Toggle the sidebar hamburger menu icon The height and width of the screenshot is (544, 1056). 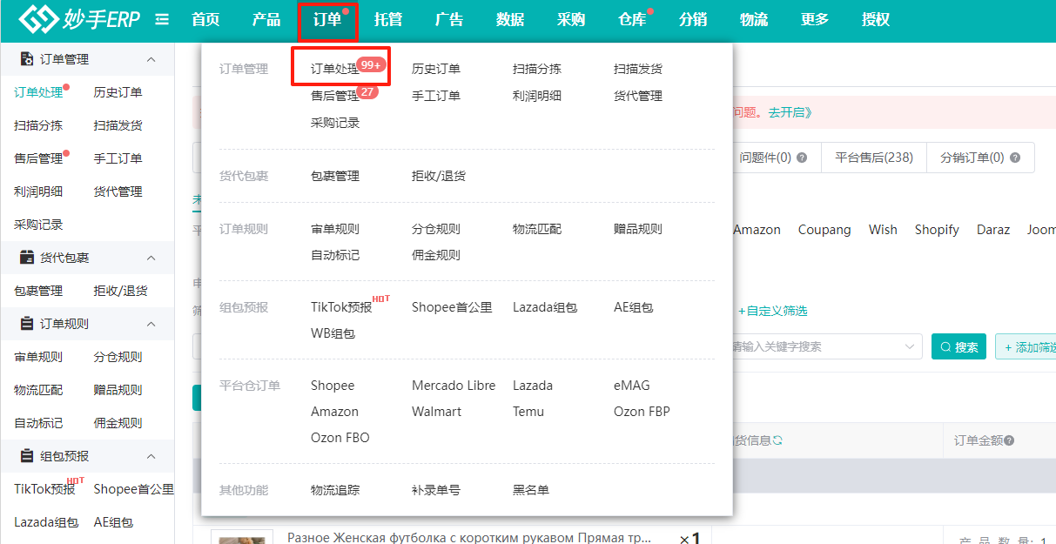click(x=162, y=19)
